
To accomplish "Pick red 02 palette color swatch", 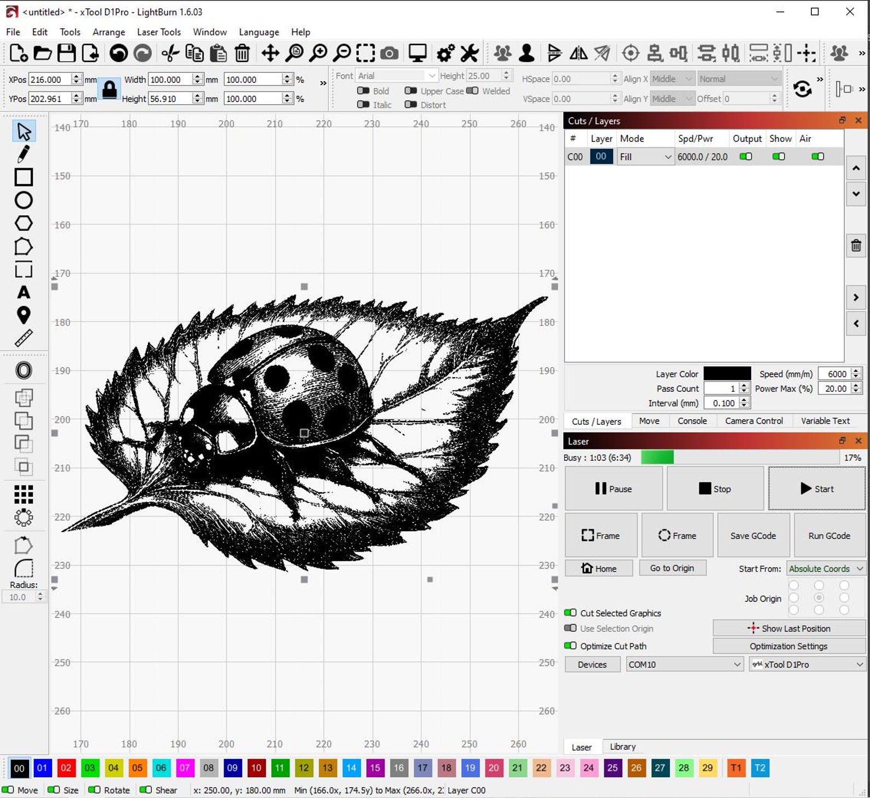I will (66, 768).
